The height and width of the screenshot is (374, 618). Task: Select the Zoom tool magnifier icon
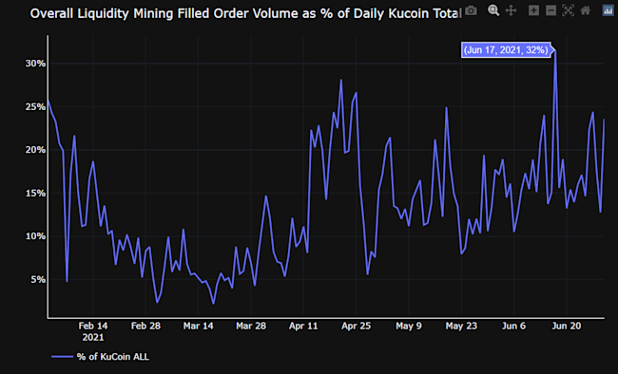pyautogui.click(x=493, y=10)
